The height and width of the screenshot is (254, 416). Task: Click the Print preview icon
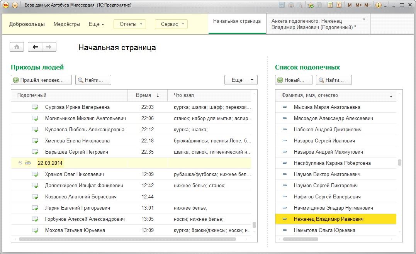pyautogui.click(x=300, y=5)
